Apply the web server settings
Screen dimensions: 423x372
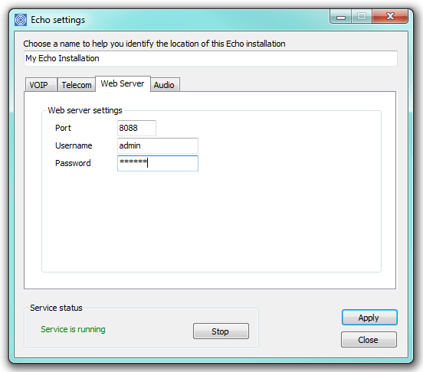click(369, 318)
